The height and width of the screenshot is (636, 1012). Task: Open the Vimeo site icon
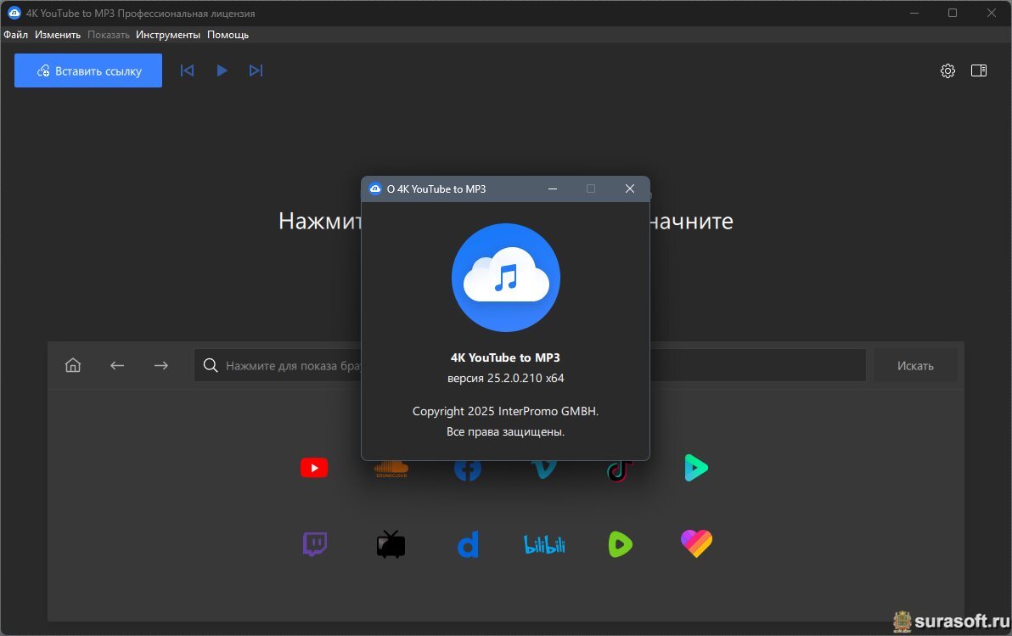(x=543, y=470)
